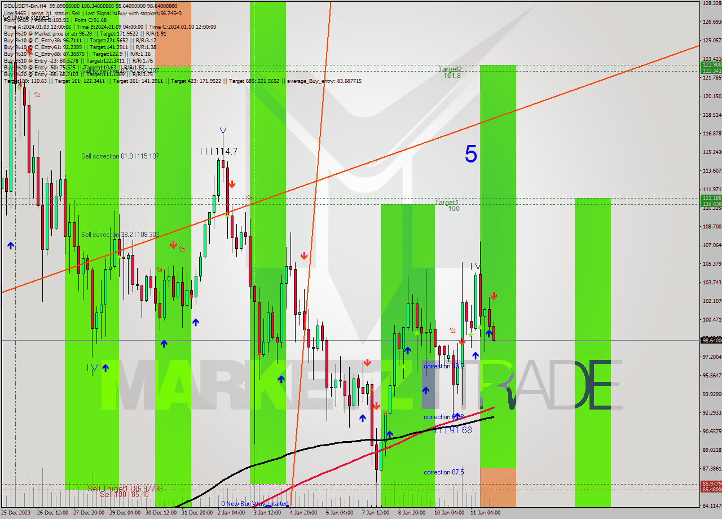Screen dimensions: 722x519
Task: Click the 31 Dec 20:00 time label
Action: click(197, 512)
